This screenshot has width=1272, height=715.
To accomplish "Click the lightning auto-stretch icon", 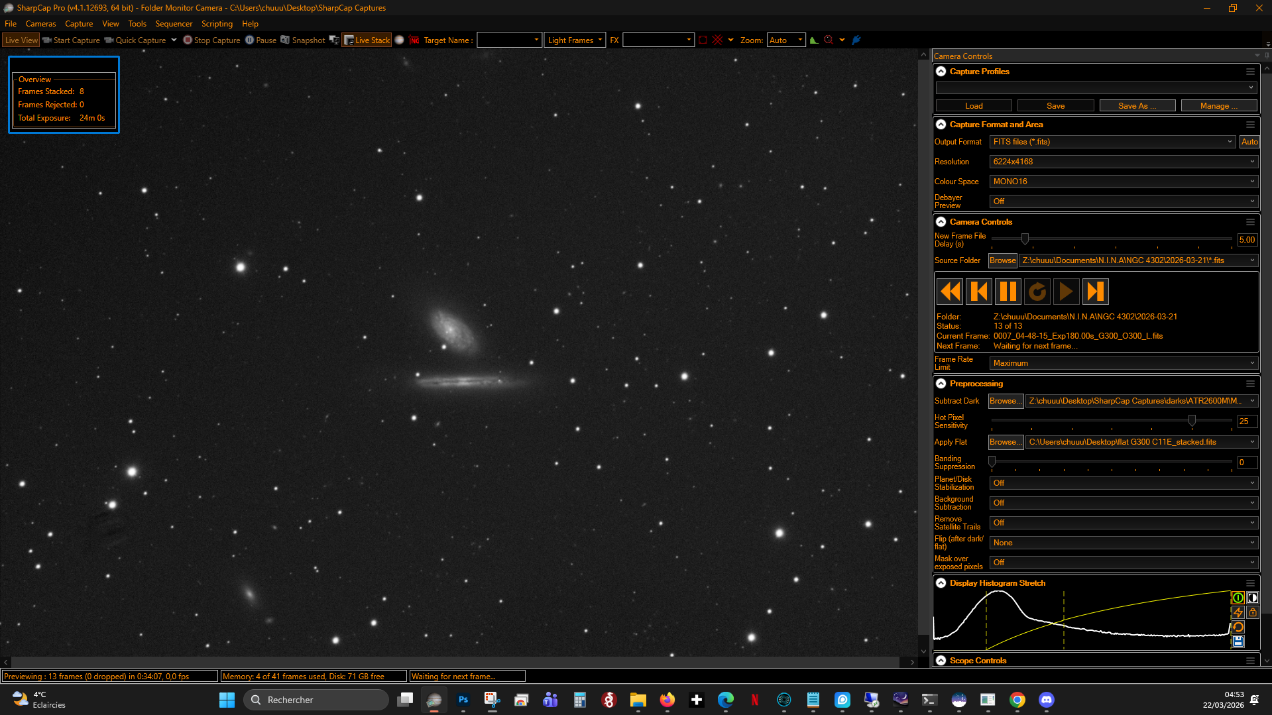I will point(1238,612).
